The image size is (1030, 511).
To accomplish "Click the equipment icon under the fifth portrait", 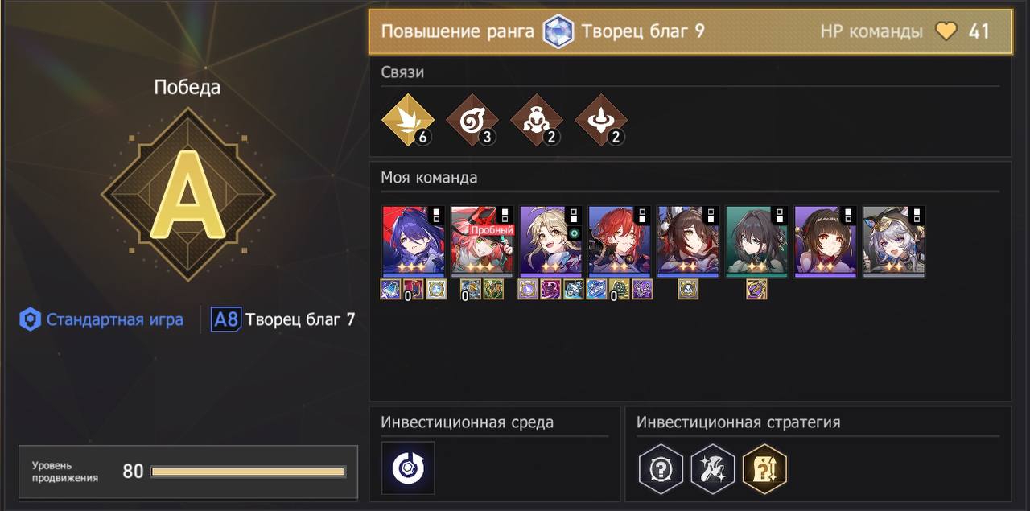I will click(688, 289).
